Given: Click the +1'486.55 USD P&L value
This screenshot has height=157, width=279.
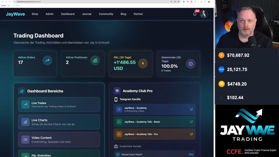Looking at the screenshot, I should 125,65.
